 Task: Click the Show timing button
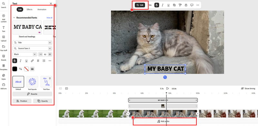[248, 89]
